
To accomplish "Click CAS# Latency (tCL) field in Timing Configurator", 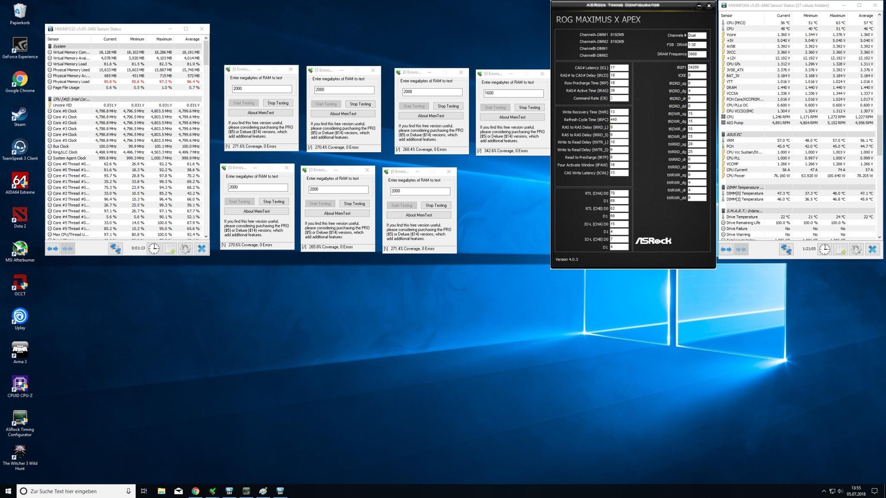I will [619, 68].
